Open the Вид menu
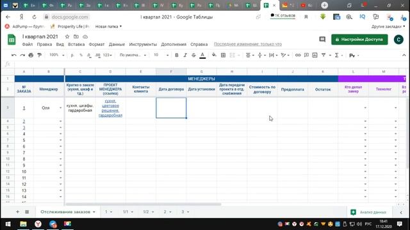The height and width of the screenshot is (230, 410). coord(60,44)
